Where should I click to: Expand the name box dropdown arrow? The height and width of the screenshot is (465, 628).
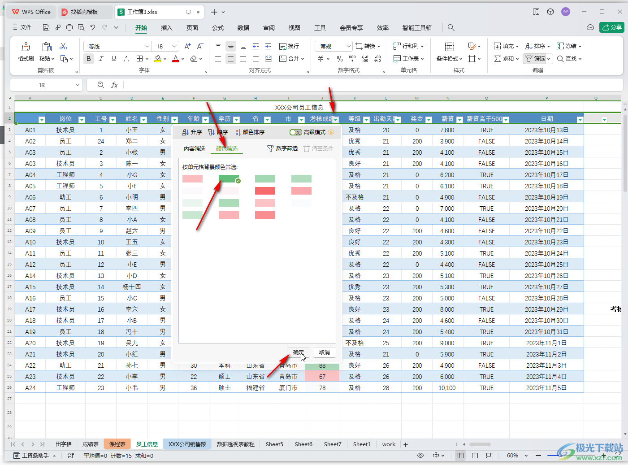pos(77,85)
